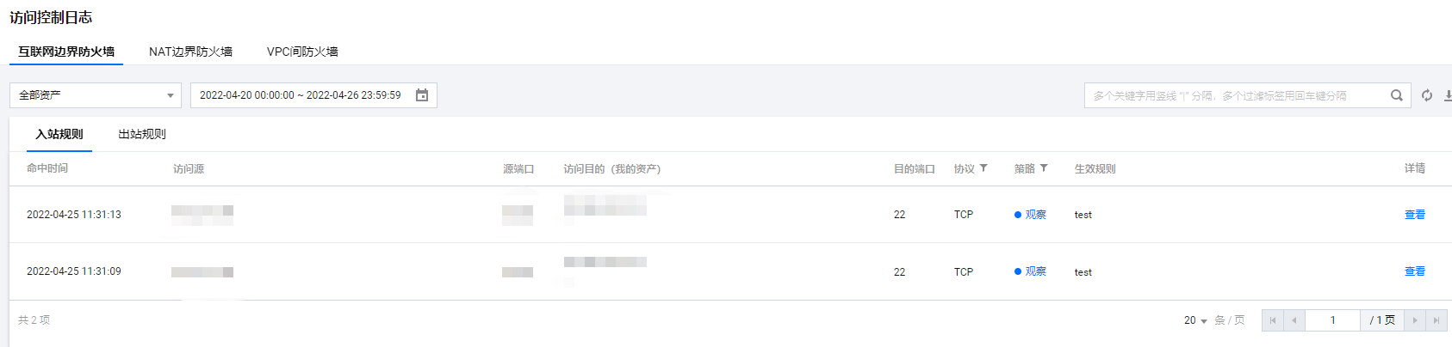The height and width of the screenshot is (347, 1452).
Task: Switch to NAT边界防火墙 tab
Action: (190, 52)
